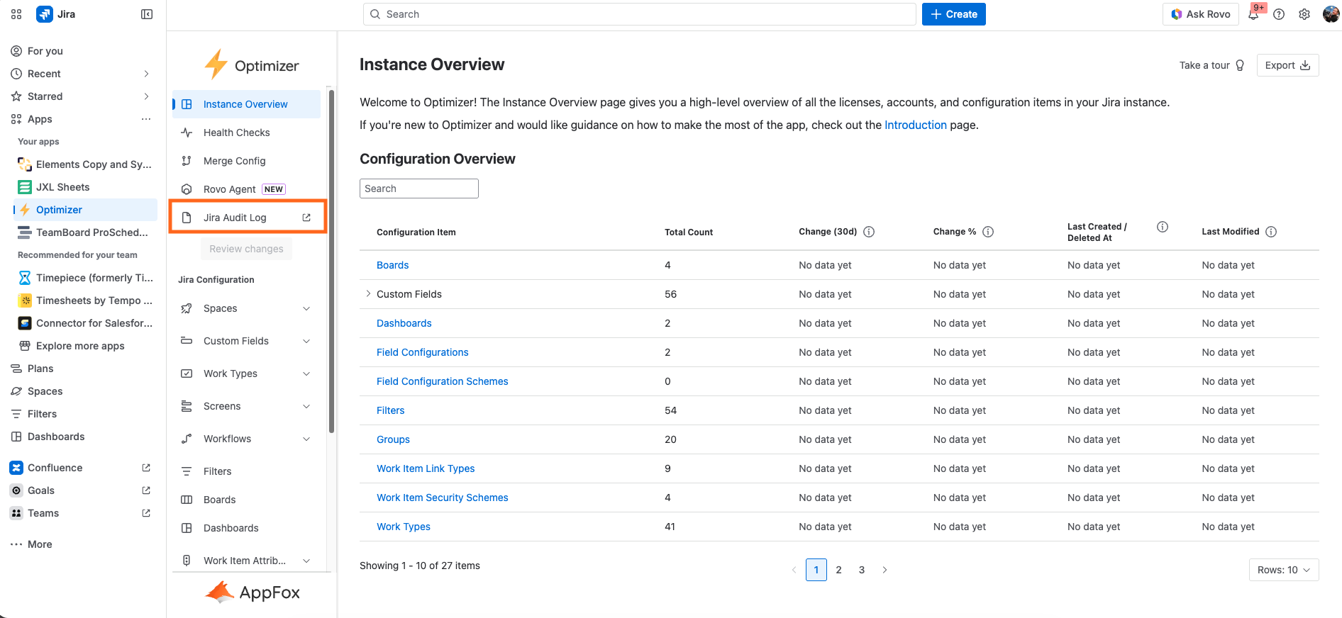Open the notifications bell

(1253, 15)
